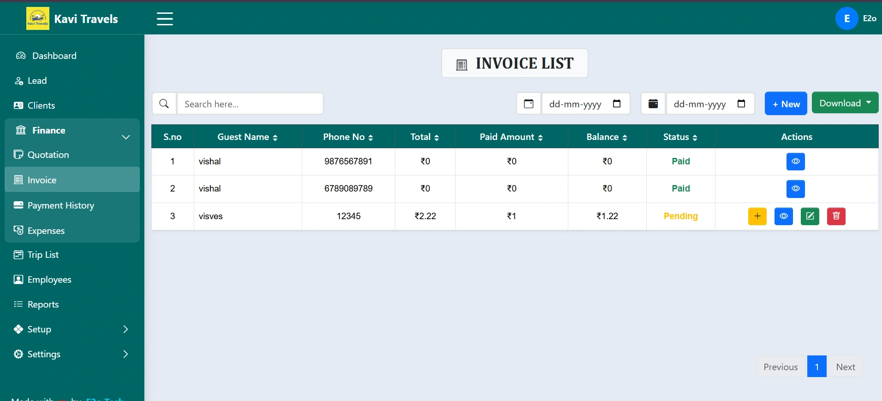Viewport: 882px width, 401px height.
Task: Open the E user profile avatar
Action: pos(846,18)
